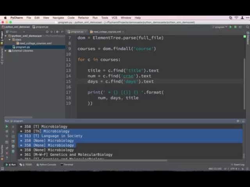Open the Terminal tab
This screenshot has width=250, height=187.
(67, 164)
